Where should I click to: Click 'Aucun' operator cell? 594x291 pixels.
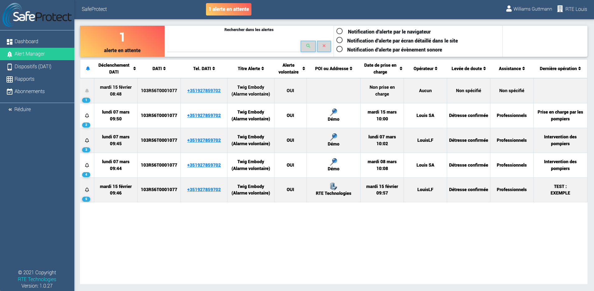425,91
